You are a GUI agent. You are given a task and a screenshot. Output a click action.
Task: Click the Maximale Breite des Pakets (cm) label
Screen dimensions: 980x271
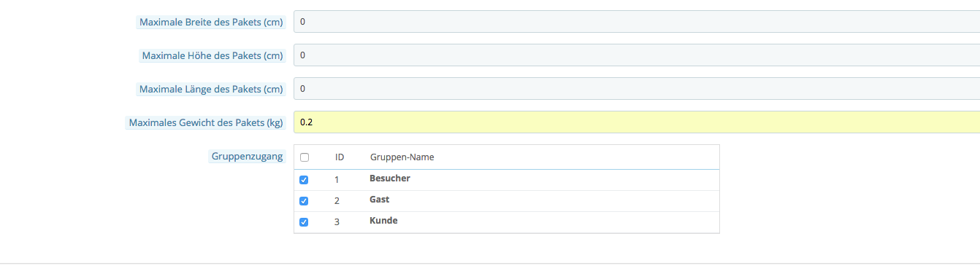tap(211, 22)
